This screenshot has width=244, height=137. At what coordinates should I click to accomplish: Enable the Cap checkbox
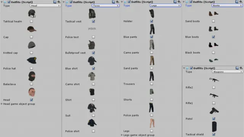(x=31, y=37)
